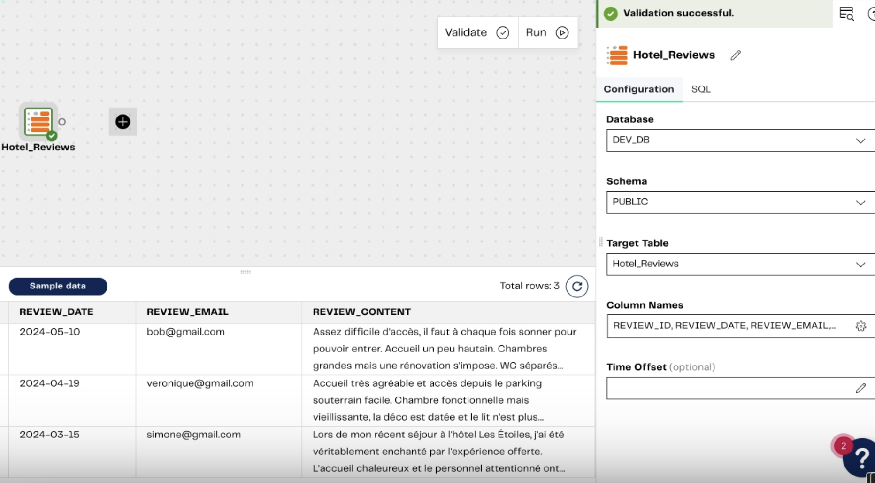
Task: Add a new component with plus icon
Action: click(123, 122)
